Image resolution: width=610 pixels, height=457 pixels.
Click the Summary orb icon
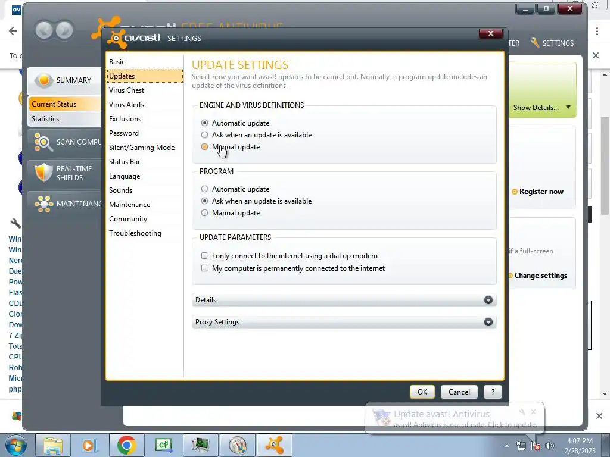[x=43, y=80]
